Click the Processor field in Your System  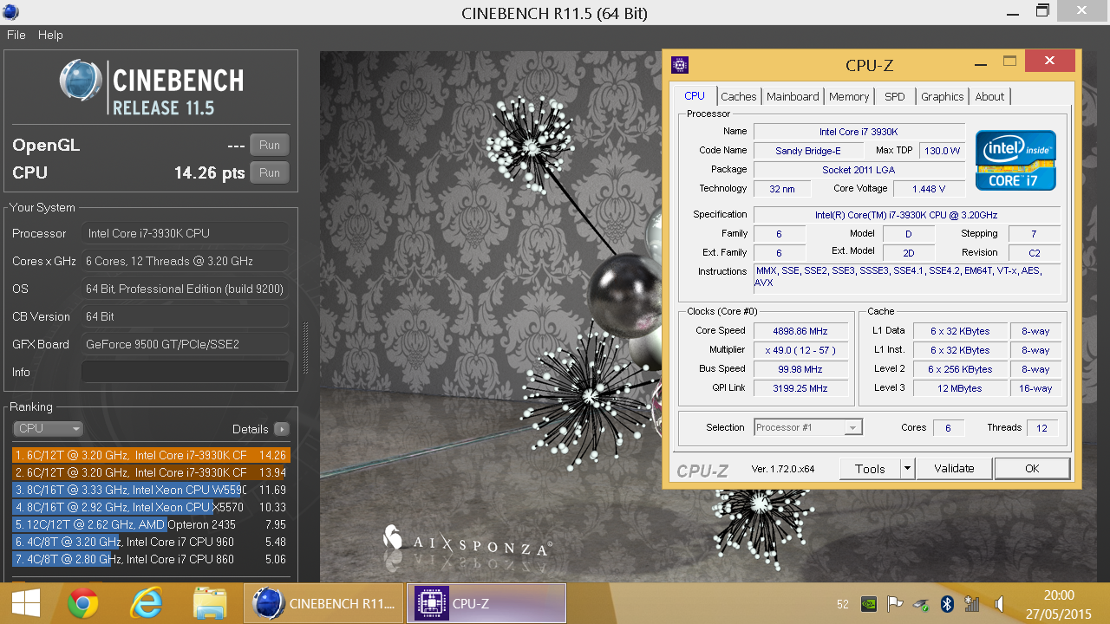point(185,233)
